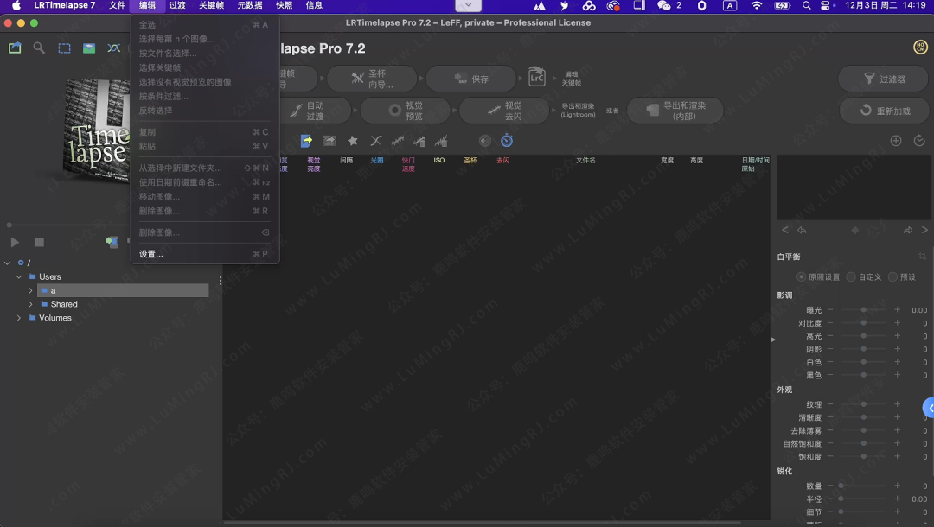This screenshot has height=527, width=934.
Task: Open the 关键帧 menu in menu bar
Action: (212, 5)
